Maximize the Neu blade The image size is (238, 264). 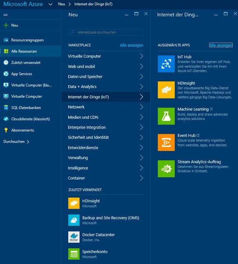[136, 14]
